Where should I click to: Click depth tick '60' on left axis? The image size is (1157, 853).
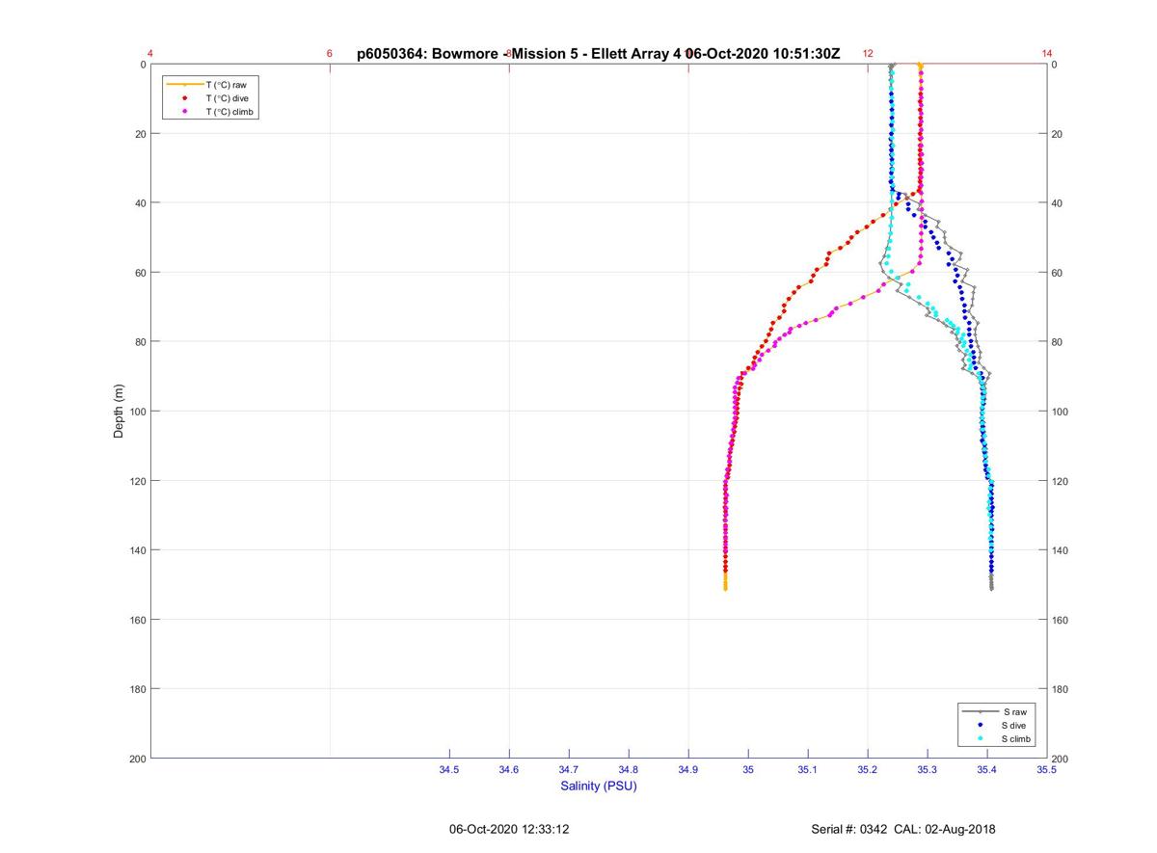140,273
